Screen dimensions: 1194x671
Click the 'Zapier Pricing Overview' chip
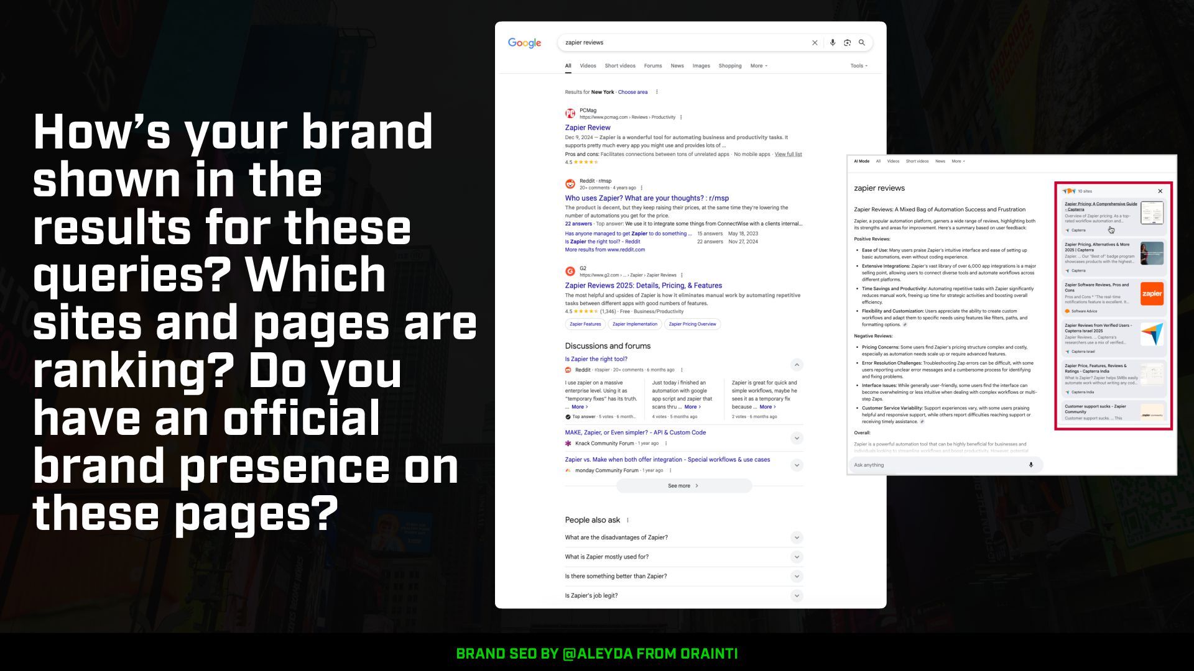(x=692, y=324)
